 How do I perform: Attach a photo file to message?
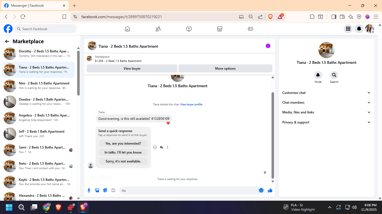click(x=97, y=190)
